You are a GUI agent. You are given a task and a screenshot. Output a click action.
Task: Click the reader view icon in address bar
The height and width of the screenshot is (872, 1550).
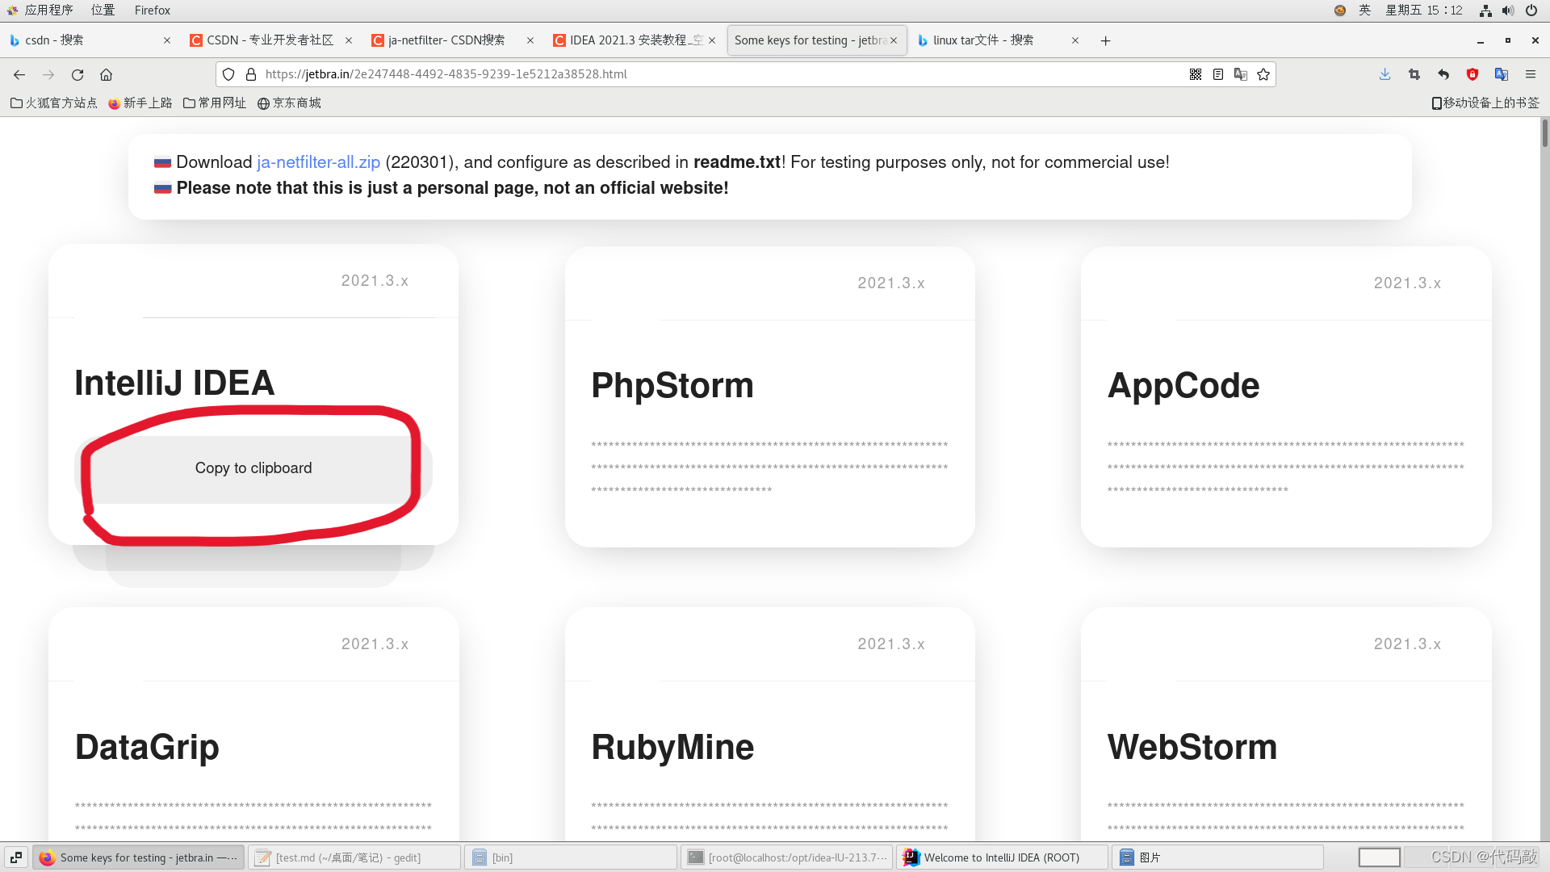point(1218,73)
